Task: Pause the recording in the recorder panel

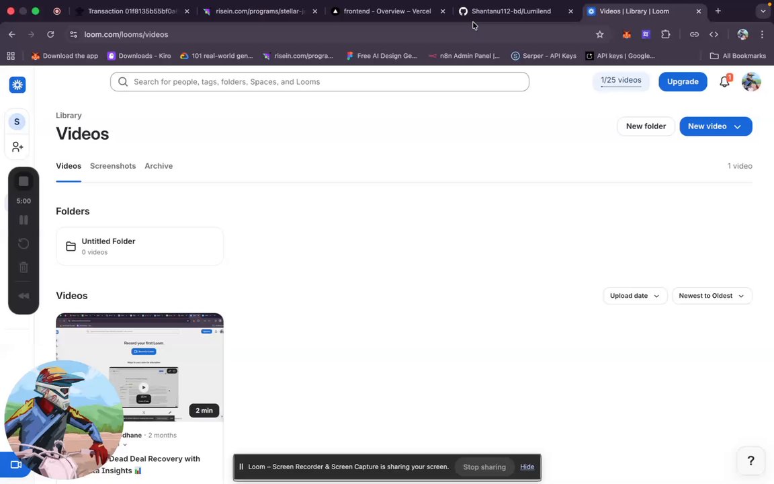Action: click(24, 220)
